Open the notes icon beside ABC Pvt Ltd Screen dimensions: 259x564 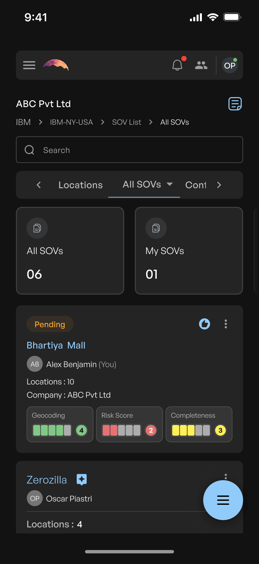pyautogui.click(x=235, y=104)
